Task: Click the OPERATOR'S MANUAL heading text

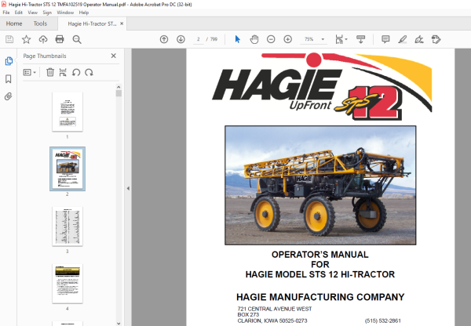Action: coord(320,255)
